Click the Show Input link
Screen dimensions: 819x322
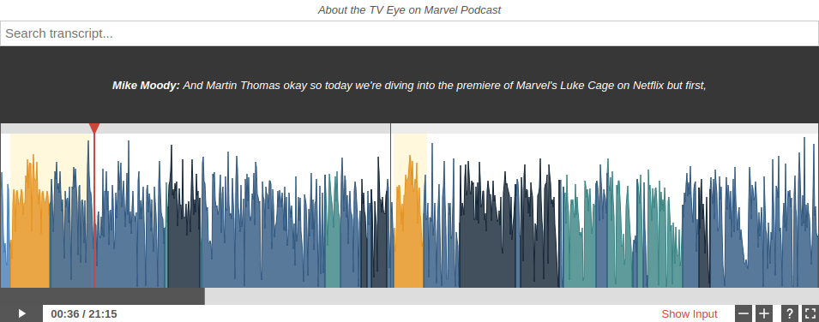pyautogui.click(x=689, y=314)
